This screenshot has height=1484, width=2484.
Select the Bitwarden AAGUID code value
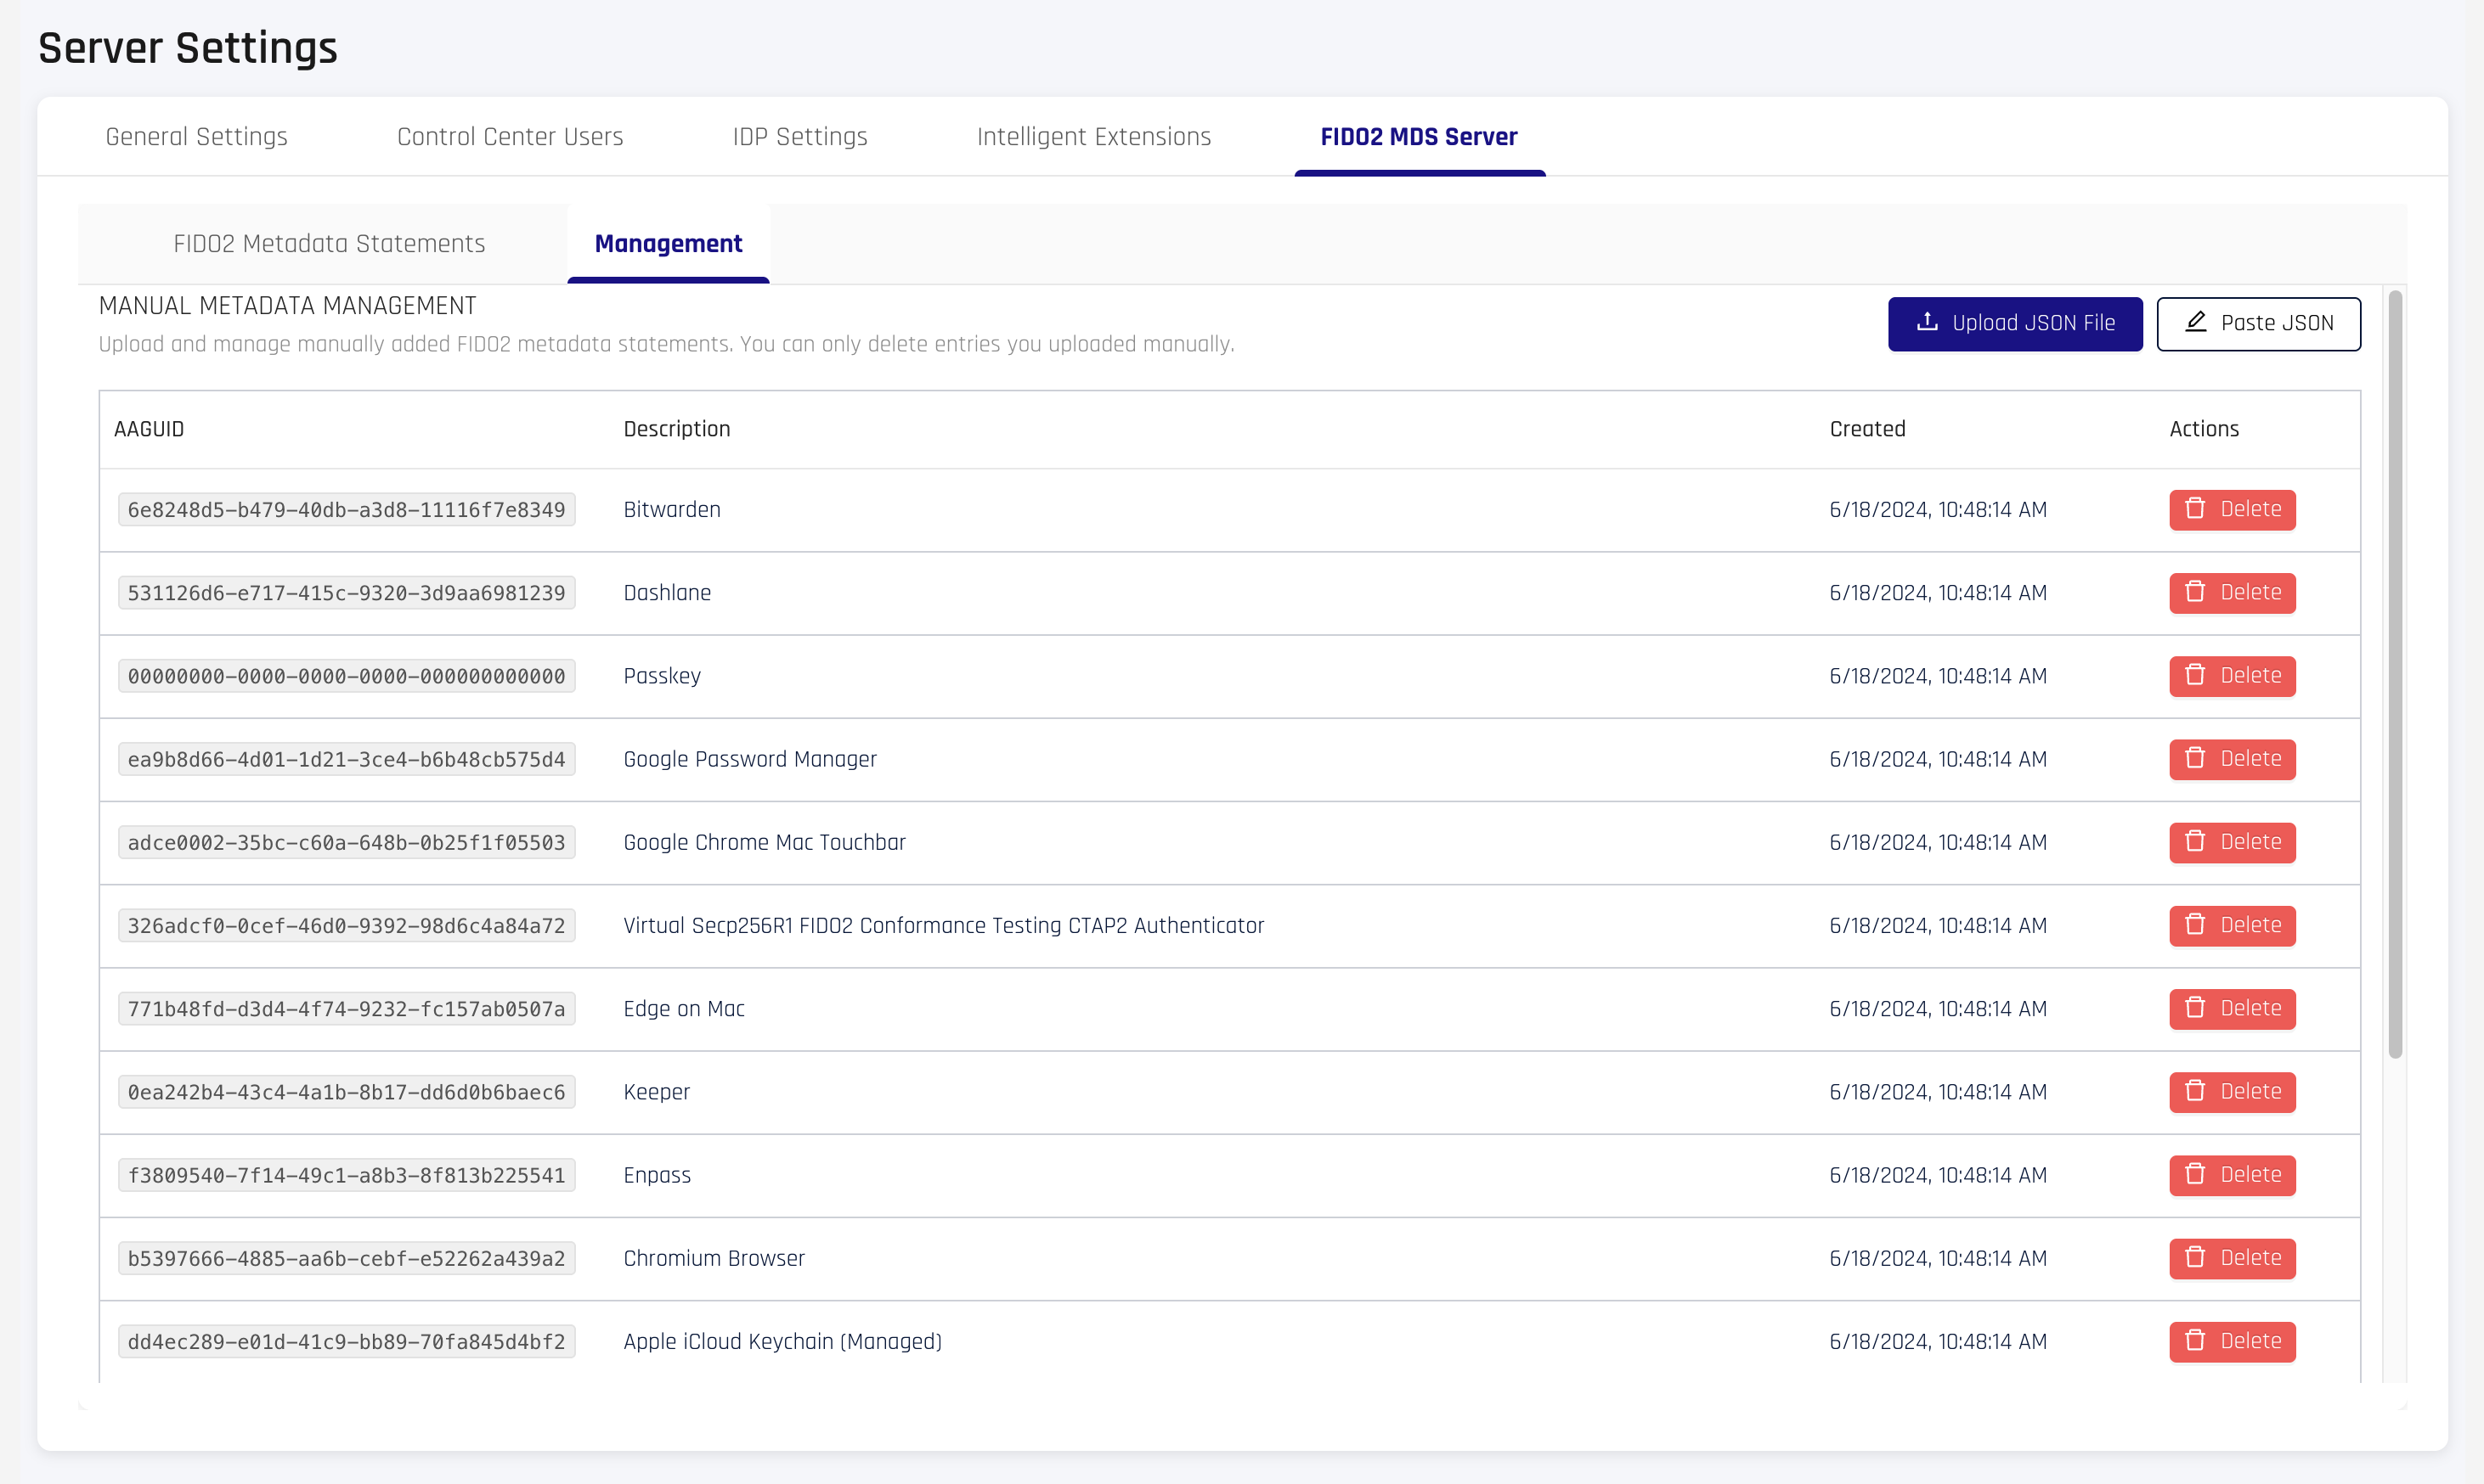(346, 510)
